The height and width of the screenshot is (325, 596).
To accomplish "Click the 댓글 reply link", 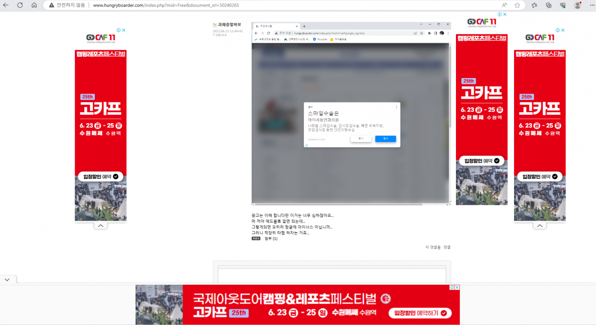I will click(447, 247).
